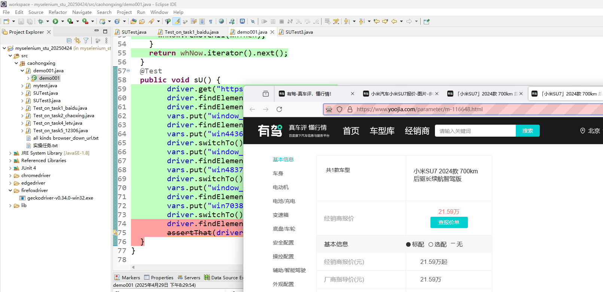Open Test_on_task5_12306.java in Project Explorer

click(x=60, y=131)
